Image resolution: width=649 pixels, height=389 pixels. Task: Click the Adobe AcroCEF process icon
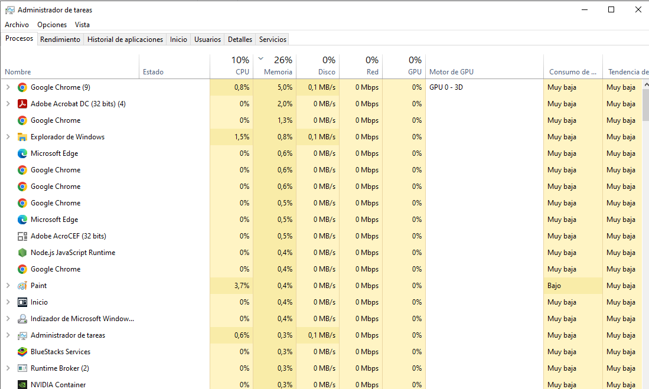coord(22,236)
